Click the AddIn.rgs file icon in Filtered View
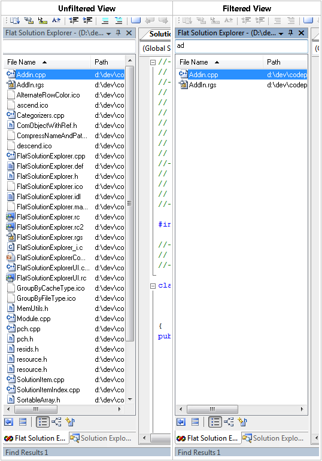 pyautogui.click(x=183, y=85)
